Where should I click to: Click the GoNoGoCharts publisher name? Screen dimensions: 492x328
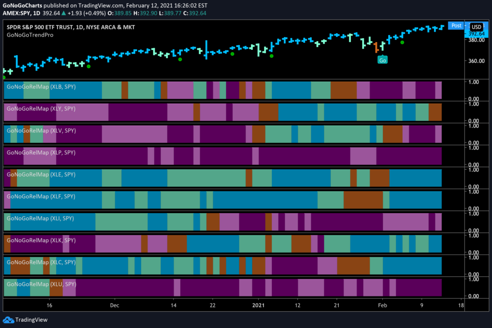point(22,5)
